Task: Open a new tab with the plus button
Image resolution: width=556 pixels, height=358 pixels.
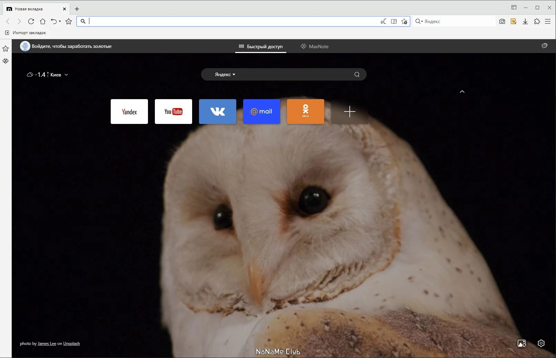Action: 77,9
